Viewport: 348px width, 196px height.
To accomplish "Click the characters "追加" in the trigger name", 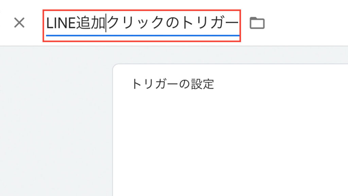I will [90, 23].
